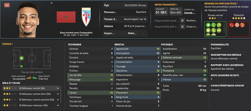The image size is (251, 111).
Task: Click info icon beside Défenseur-relanceur (Dé)
Action: tap(20, 105)
